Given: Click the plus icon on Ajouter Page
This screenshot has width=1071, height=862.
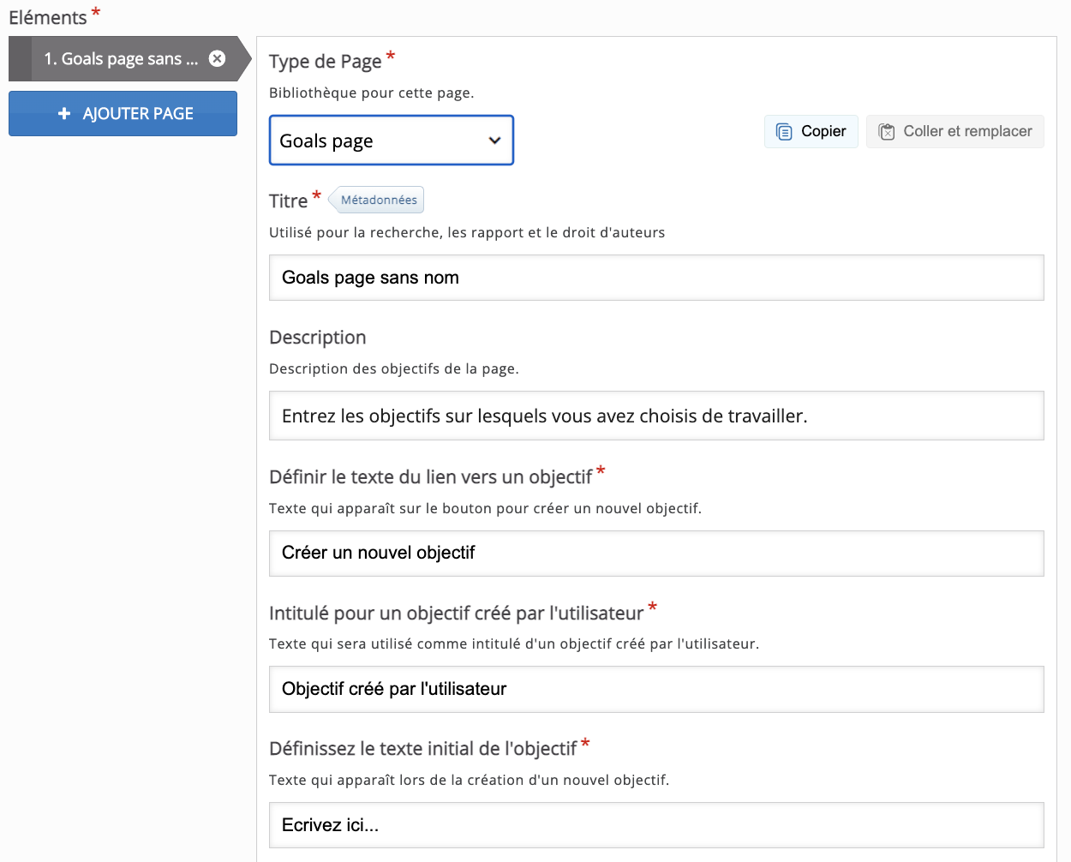Looking at the screenshot, I should 64,114.
